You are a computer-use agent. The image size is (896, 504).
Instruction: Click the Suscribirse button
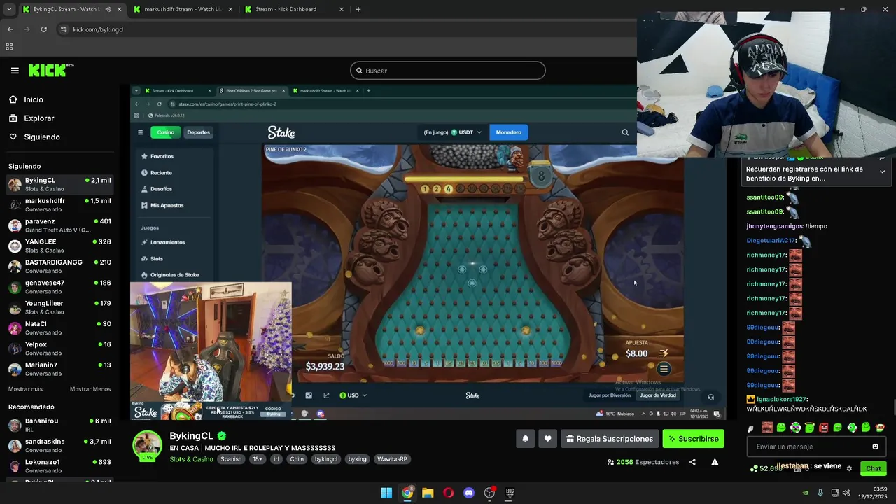pos(693,439)
